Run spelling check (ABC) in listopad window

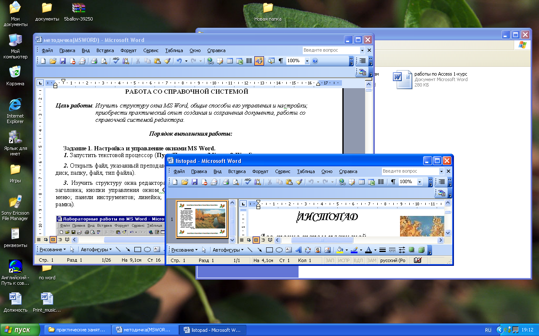click(x=248, y=182)
